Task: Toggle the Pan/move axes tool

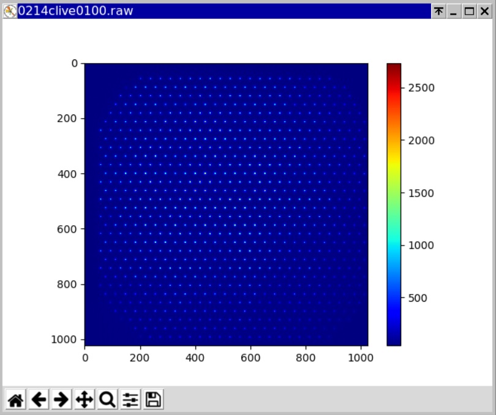Action: 84,400
